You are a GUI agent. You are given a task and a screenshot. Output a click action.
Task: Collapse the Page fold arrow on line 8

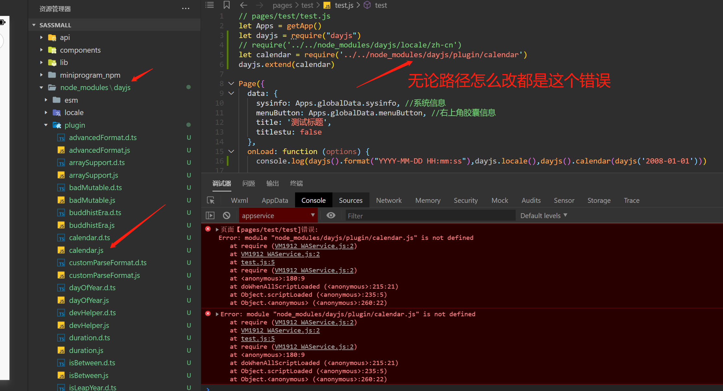click(x=231, y=84)
